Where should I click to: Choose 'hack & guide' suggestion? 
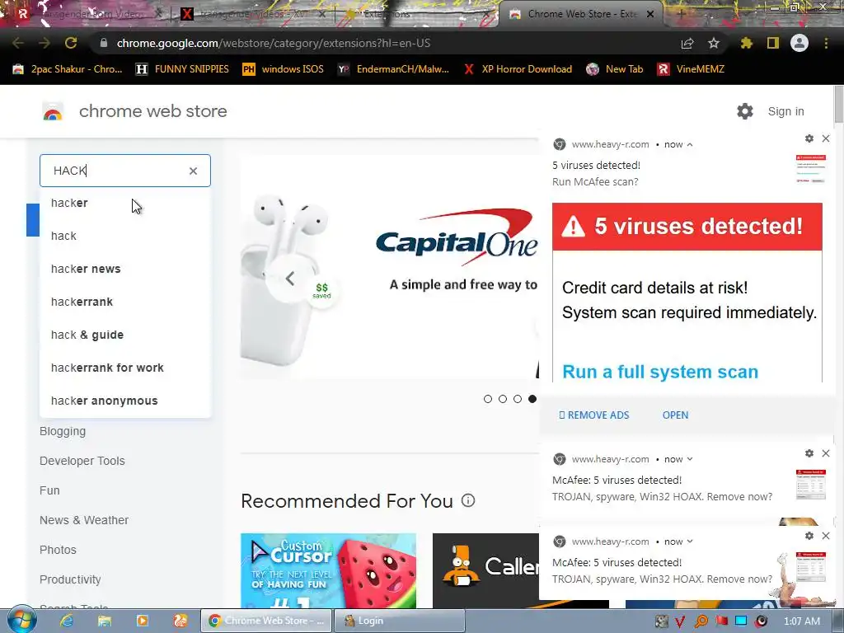(x=125, y=335)
